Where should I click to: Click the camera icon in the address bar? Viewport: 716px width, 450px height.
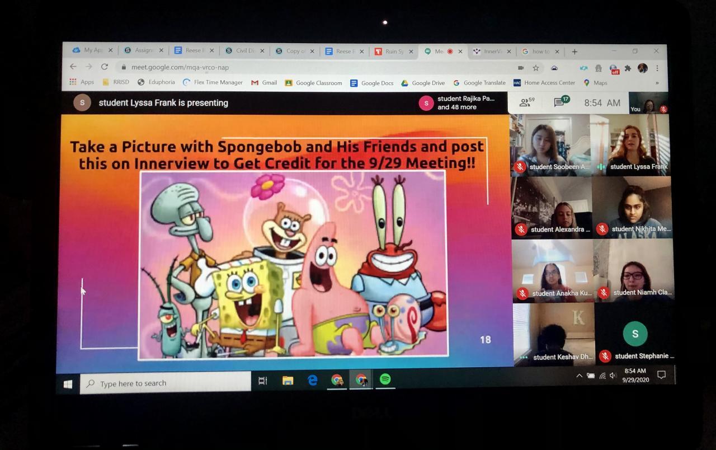(x=520, y=68)
